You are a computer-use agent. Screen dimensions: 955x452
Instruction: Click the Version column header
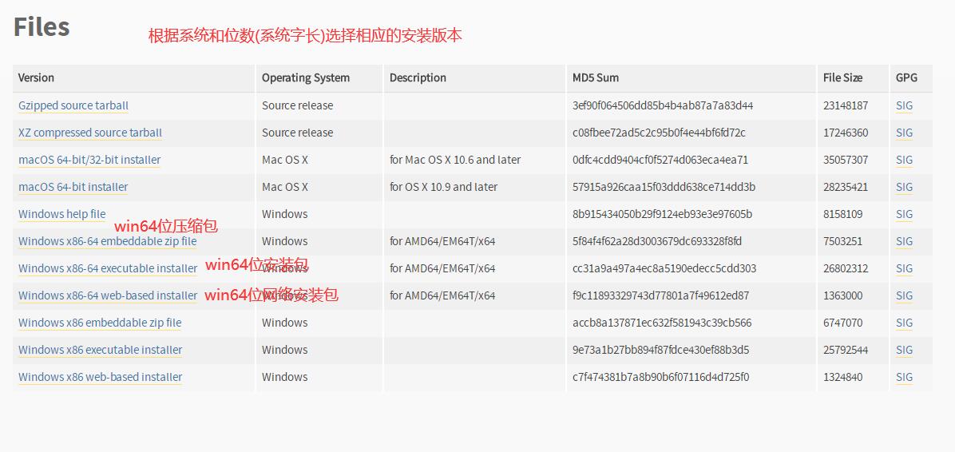[36, 78]
